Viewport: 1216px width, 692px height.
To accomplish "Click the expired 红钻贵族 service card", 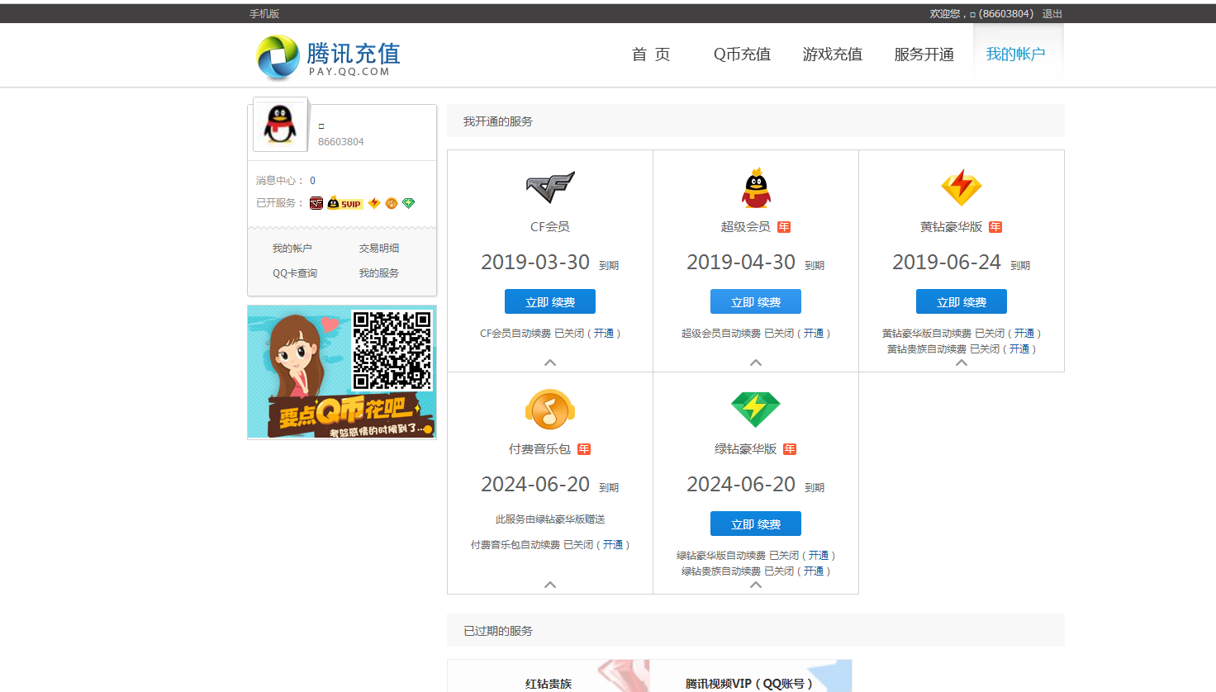I will coord(549,676).
